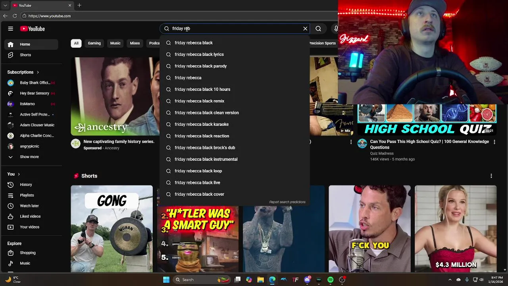
Task: Click Report search predictions link
Action: pos(287,202)
